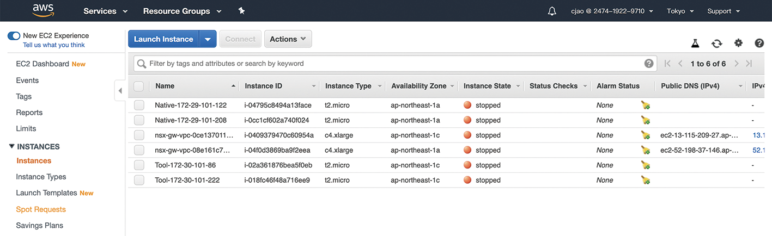Viewport: 772px width, 236px height.
Task: Select all instances with header checkbox
Action: tap(138, 86)
